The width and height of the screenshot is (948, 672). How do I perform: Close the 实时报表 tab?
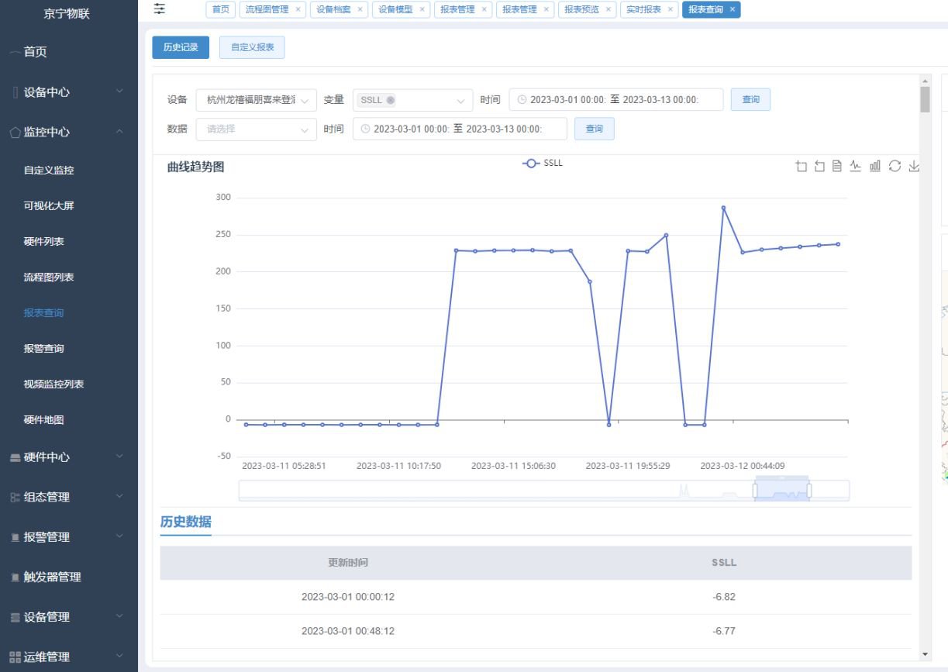pyautogui.click(x=670, y=9)
